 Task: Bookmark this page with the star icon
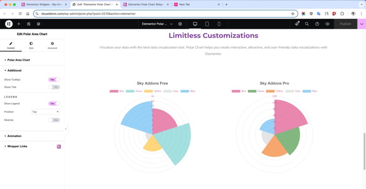point(293,14)
